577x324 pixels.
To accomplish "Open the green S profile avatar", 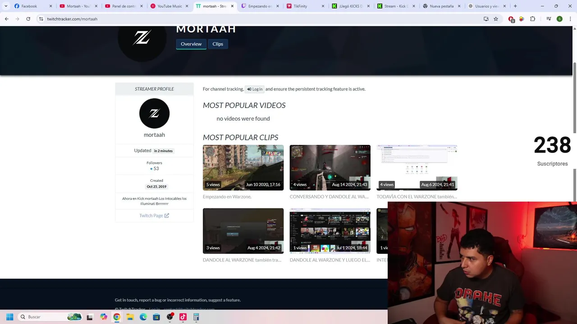I will [x=559, y=19].
